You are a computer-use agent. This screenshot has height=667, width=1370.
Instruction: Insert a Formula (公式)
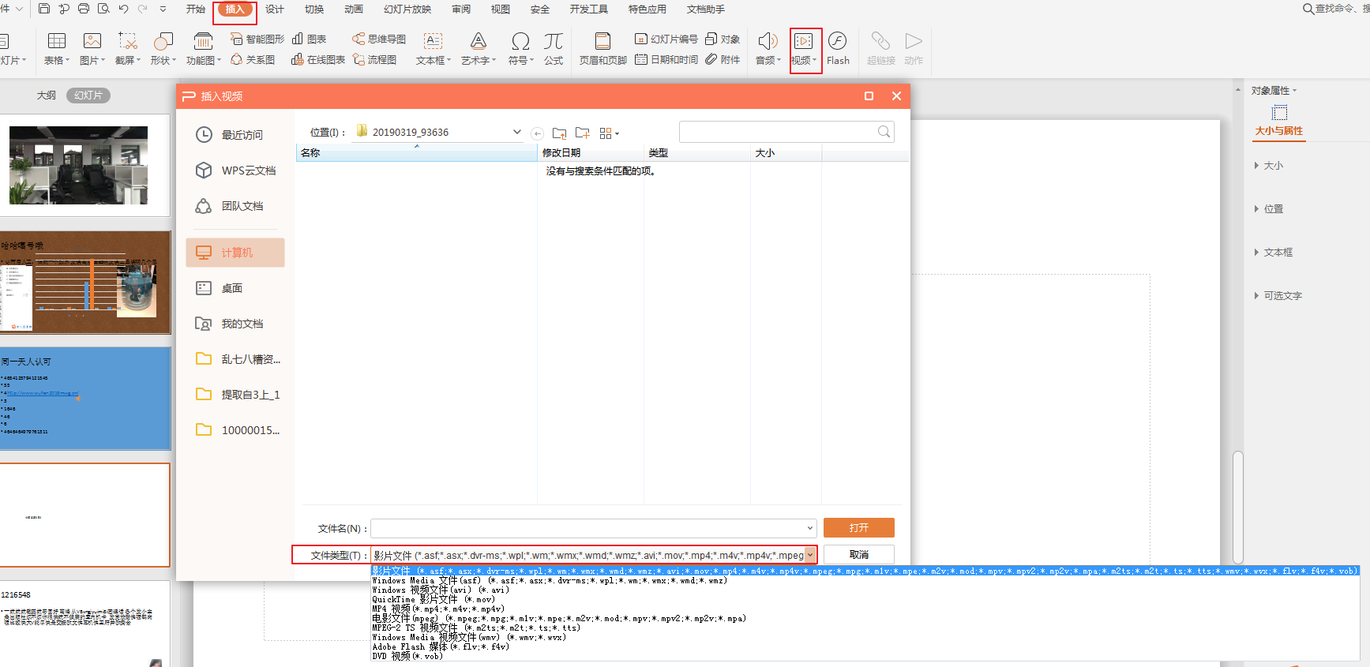[554, 48]
